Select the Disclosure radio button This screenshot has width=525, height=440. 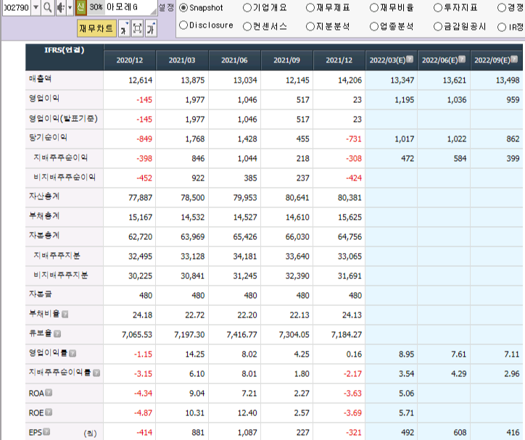183,25
